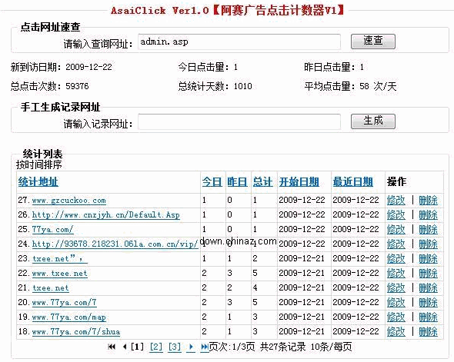
Task: Select average clicks value 58 次/天
Action: pyautogui.click(x=378, y=86)
